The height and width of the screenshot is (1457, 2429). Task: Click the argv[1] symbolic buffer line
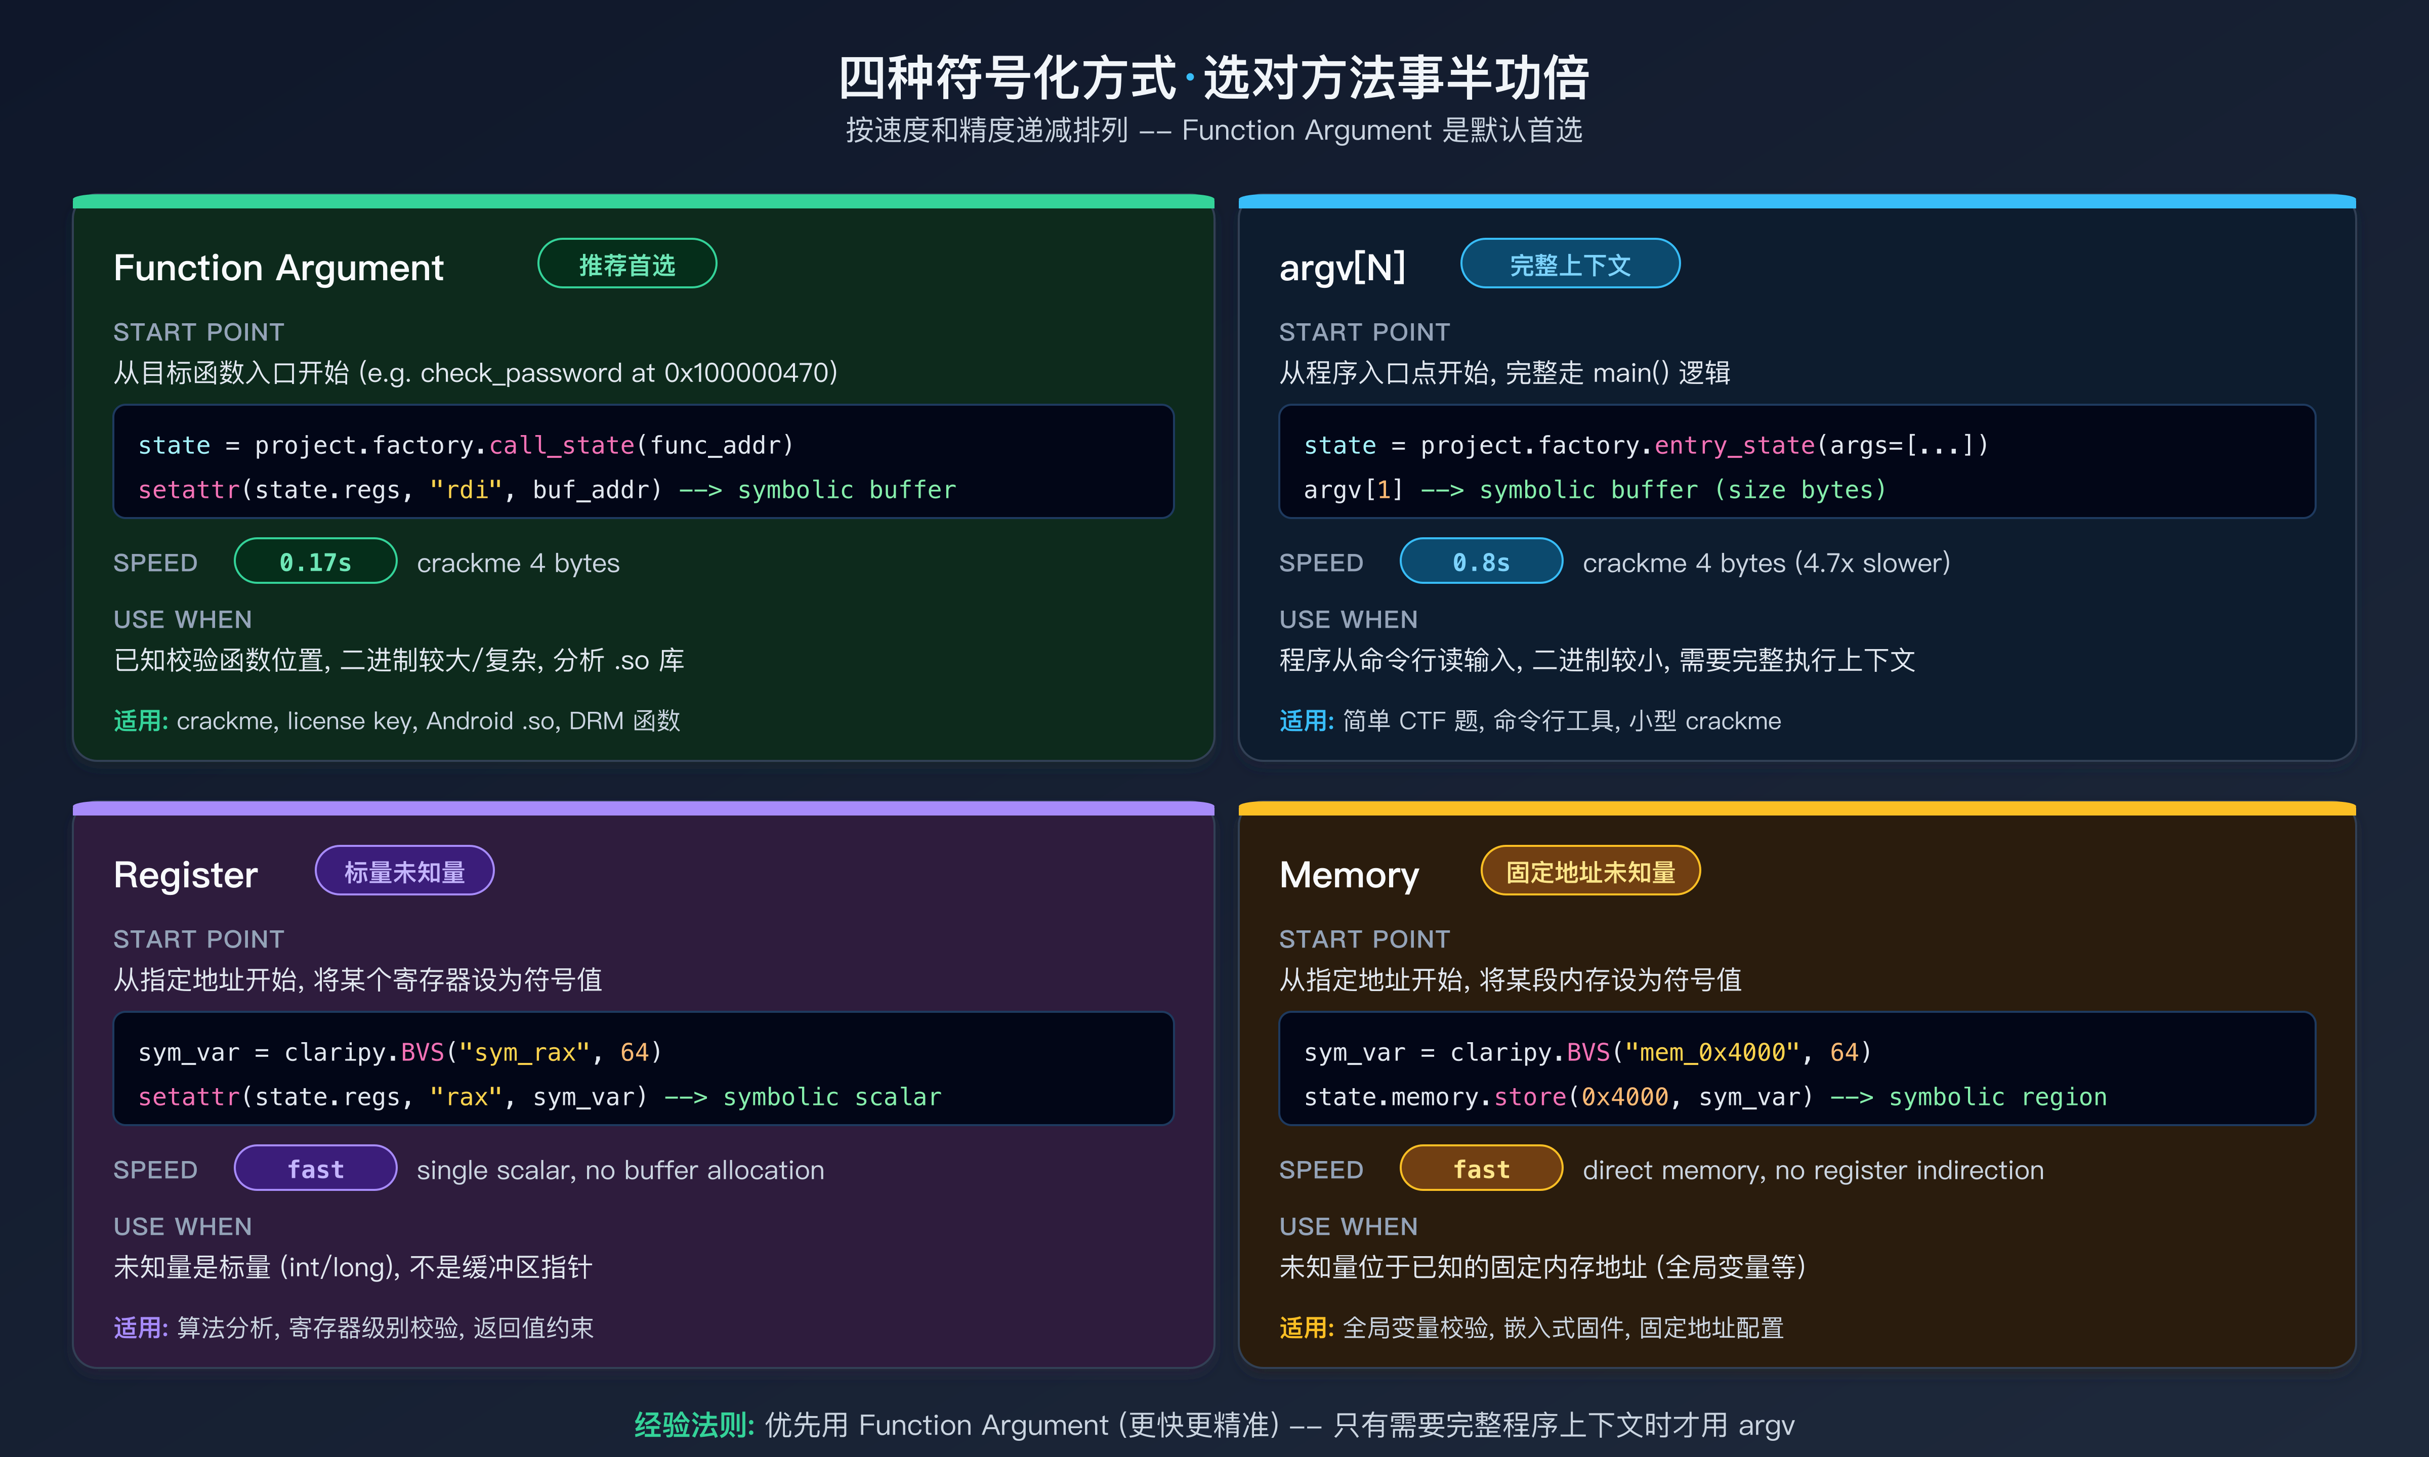[1595, 489]
